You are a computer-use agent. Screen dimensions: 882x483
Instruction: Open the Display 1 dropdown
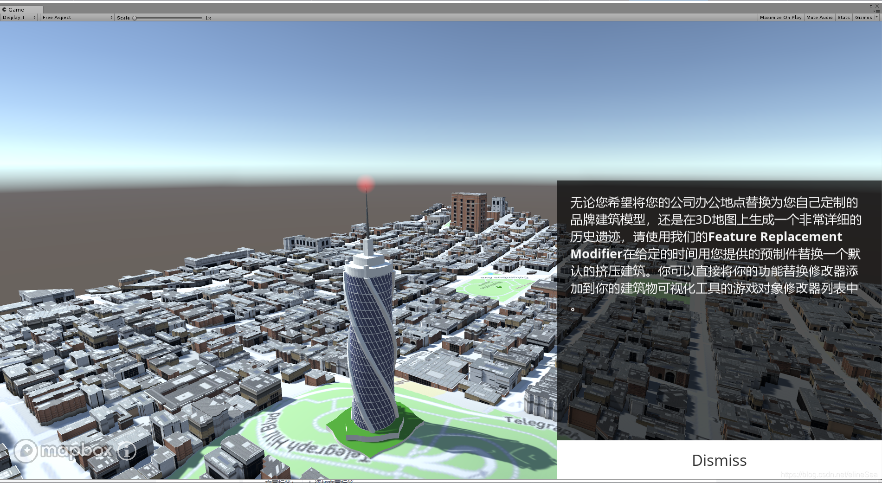click(x=19, y=18)
